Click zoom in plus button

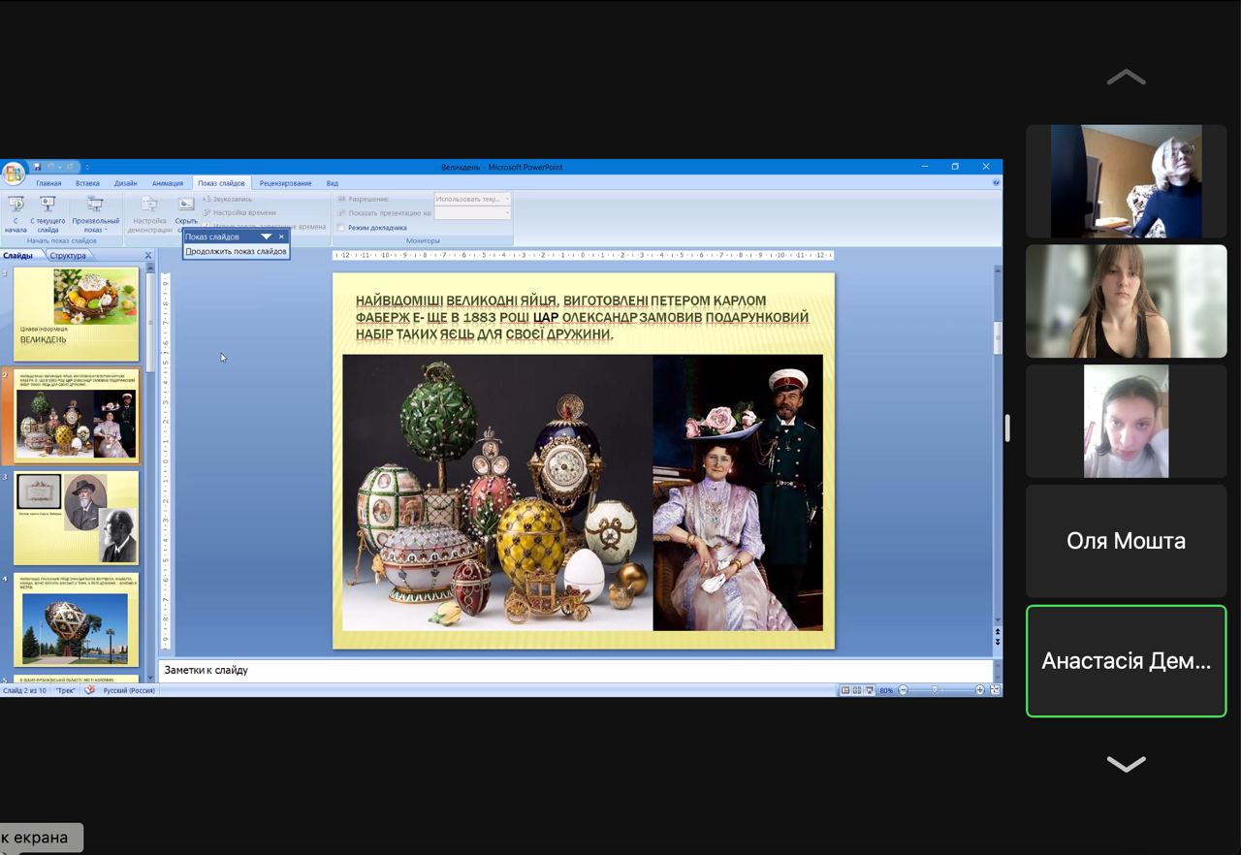pos(979,690)
